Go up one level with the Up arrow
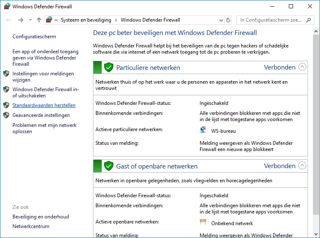320x238 pixels. pos(39,20)
